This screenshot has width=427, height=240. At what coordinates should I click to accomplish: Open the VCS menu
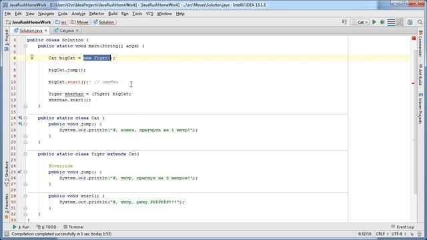pyautogui.click(x=149, y=13)
